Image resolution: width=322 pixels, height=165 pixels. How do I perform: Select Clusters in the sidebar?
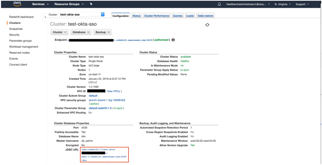(15, 23)
